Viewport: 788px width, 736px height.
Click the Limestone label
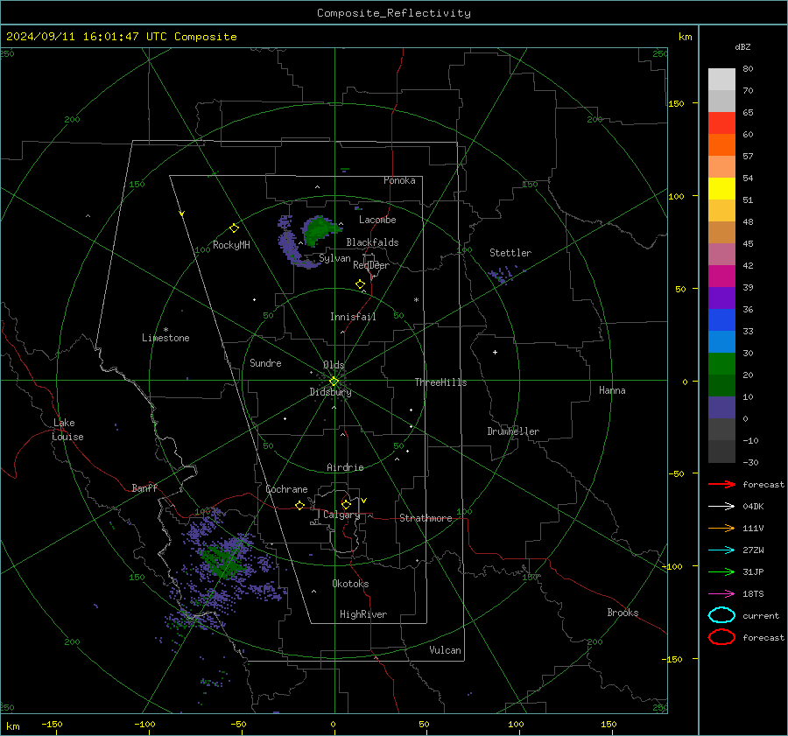tap(165, 338)
